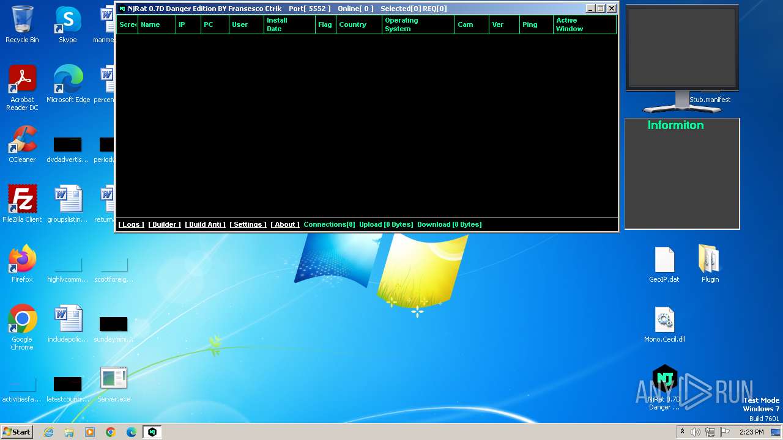Select the Server.exe desktop file
The height and width of the screenshot is (440, 783).
114,384
